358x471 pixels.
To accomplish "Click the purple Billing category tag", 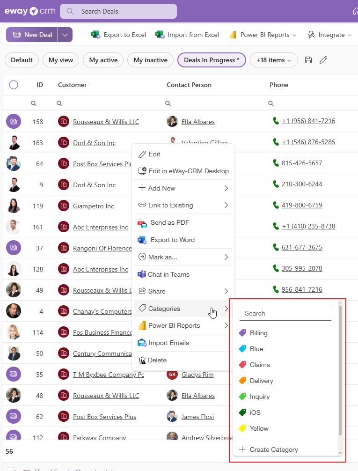I will 243,333.
